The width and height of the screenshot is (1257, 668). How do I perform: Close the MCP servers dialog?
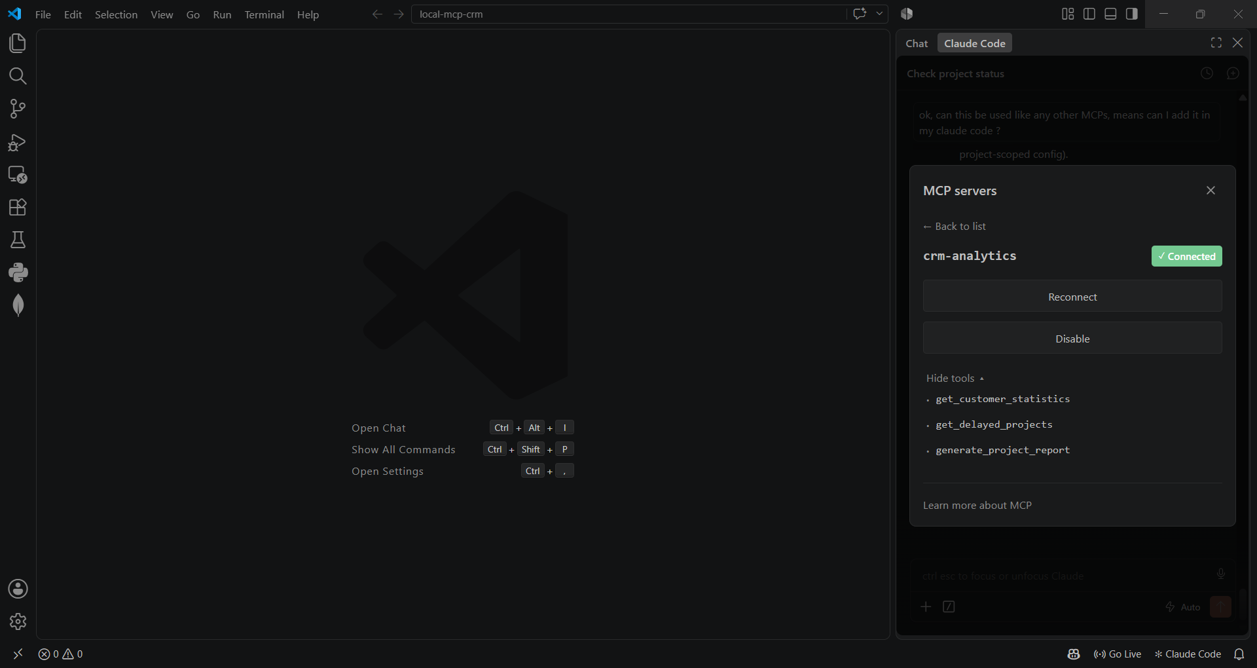pyautogui.click(x=1211, y=190)
